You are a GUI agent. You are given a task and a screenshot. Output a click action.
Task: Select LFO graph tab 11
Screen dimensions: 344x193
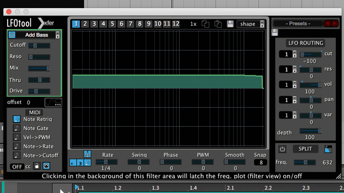pyautogui.click(x=167, y=24)
